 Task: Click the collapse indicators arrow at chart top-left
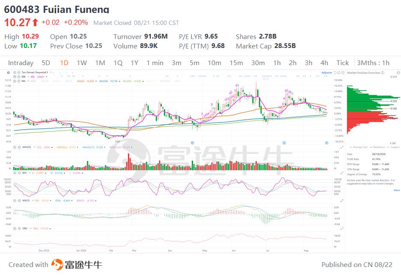click(8, 72)
